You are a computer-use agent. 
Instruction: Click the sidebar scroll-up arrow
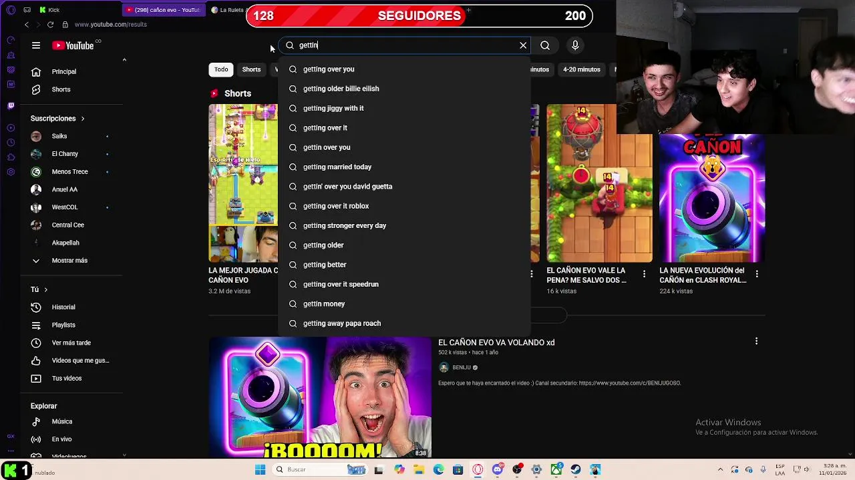pyautogui.click(x=124, y=60)
